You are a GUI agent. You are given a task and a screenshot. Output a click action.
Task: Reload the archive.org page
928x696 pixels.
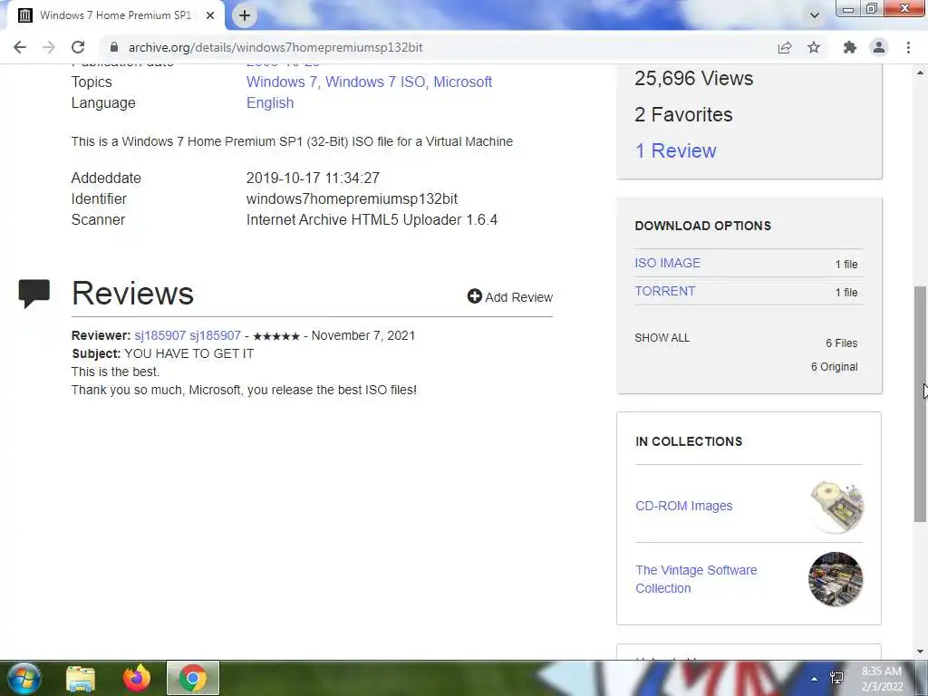pos(78,47)
